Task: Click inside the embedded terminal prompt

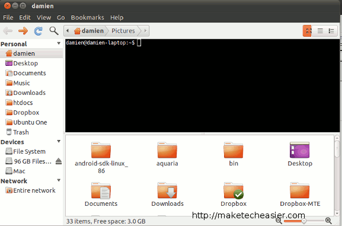Action: pos(202,85)
